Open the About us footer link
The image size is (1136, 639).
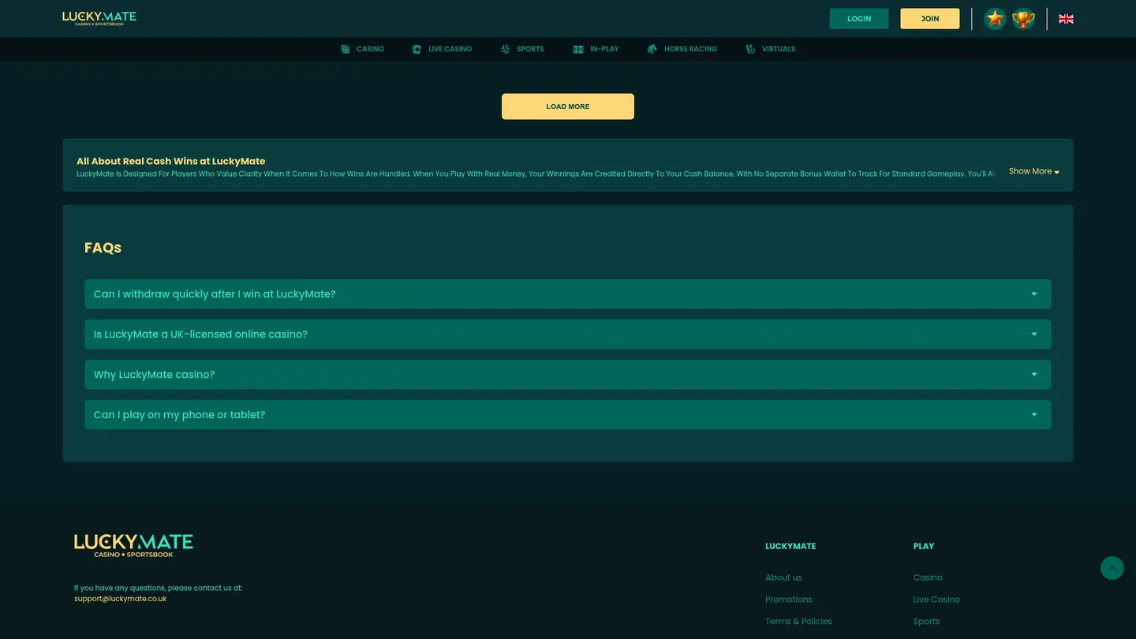click(x=783, y=577)
